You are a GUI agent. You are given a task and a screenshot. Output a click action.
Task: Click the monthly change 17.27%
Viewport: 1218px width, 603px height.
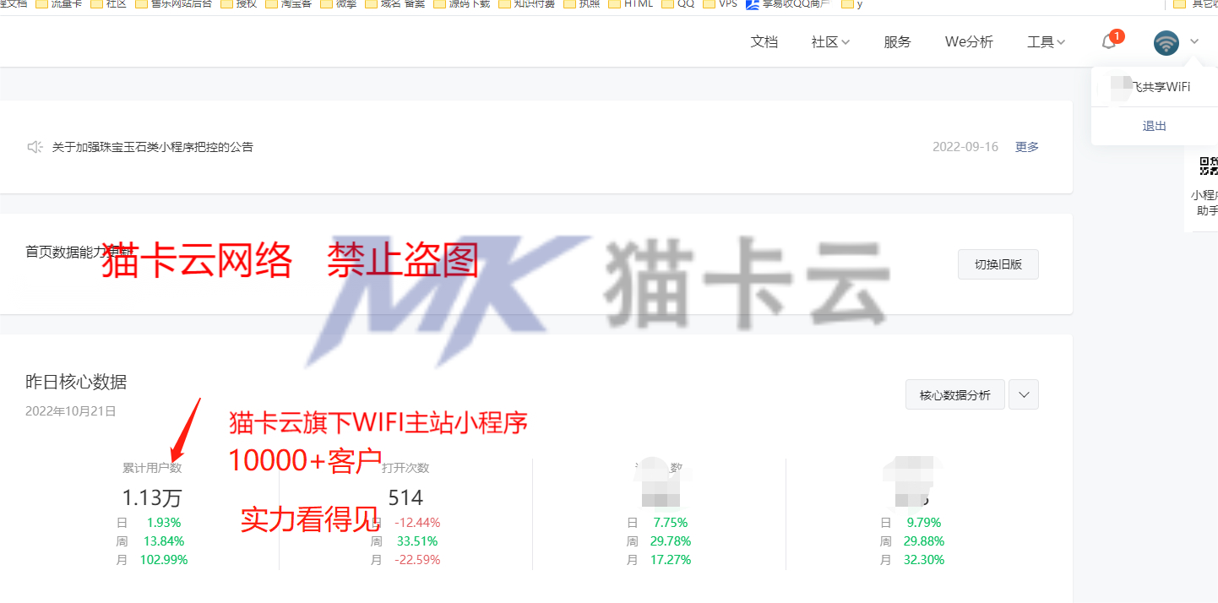[671, 560]
